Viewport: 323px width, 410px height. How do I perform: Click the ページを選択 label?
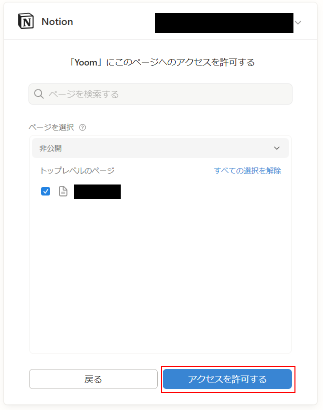pos(52,127)
